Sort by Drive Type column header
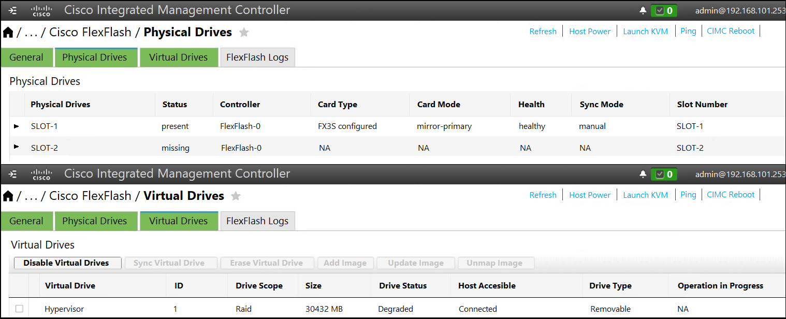This screenshot has height=319, width=786. tap(610, 286)
